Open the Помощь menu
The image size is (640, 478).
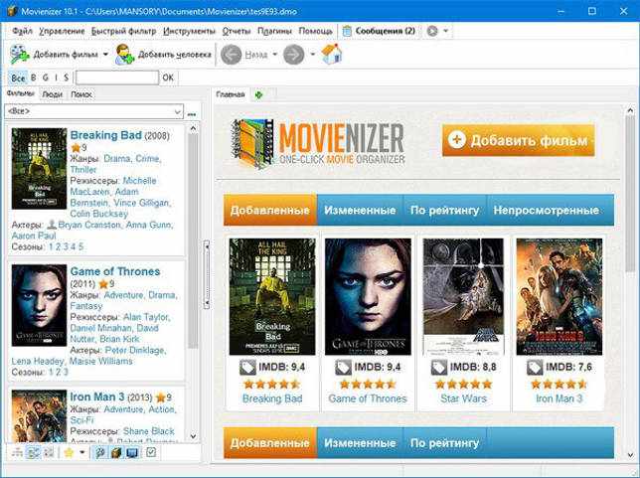pos(315,31)
